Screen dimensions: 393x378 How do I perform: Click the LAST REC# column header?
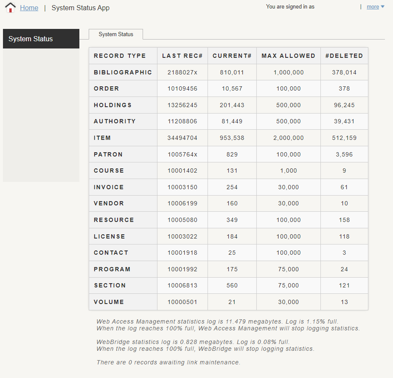(182, 55)
